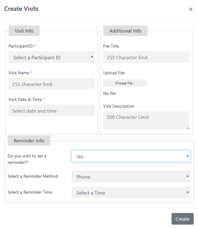The width and height of the screenshot is (198, 228).
Task: Select the Additional Info section header
Action: 125,31
